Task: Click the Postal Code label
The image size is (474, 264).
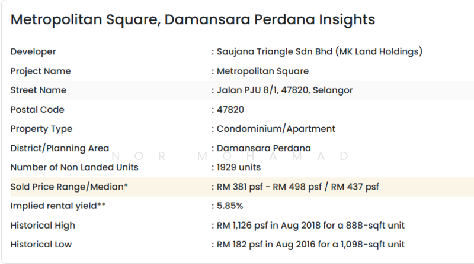Action: click(x=37, y=110)
